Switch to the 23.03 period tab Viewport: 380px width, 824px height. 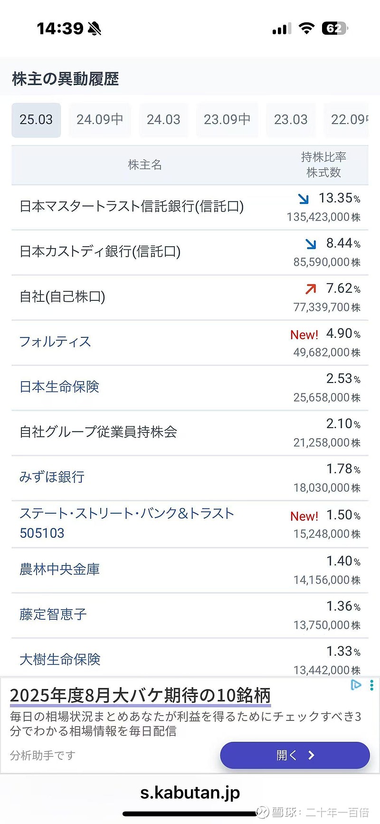(291, 120)
